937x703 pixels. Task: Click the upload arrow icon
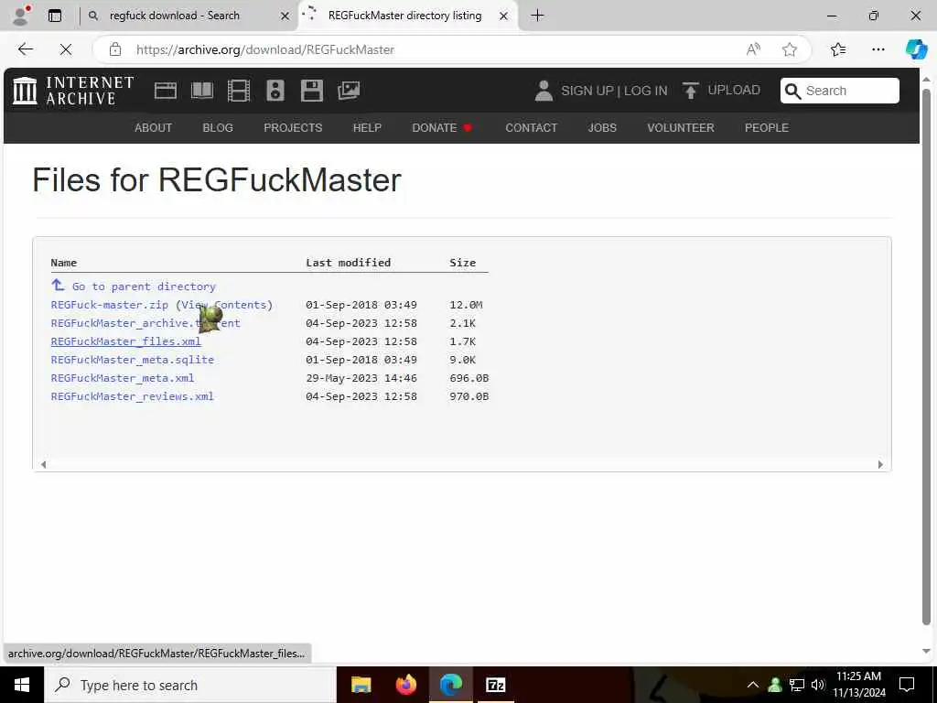click(x=690, y=91)
